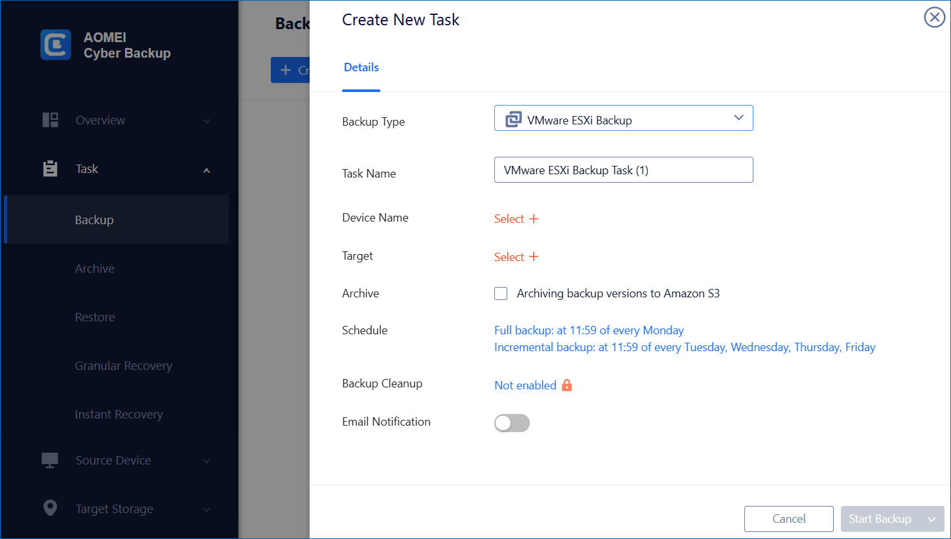Click the Backup Cleanup label

pyautogui.click(x=382, y=384)
